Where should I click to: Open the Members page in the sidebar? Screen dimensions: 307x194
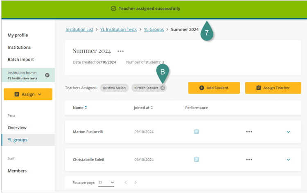point(17,171)
